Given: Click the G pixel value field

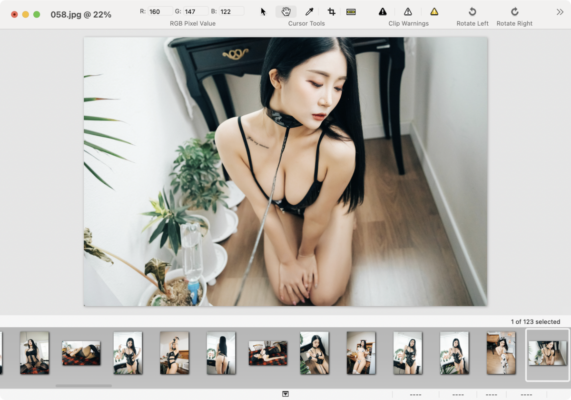Looking at the screenshot, I should pos(196,11).
